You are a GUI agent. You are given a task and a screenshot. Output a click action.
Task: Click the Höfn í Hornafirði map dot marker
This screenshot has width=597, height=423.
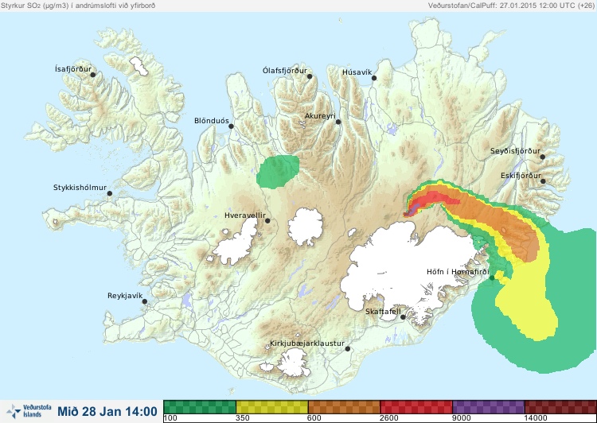492,278
